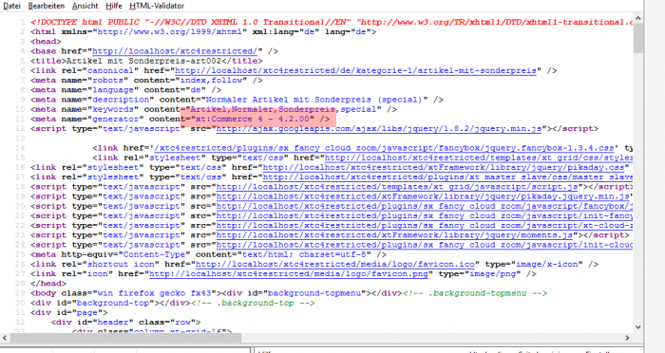Open the Datei menu
Image resolution: width=665 pixels, height=353 pixels.
11,6
